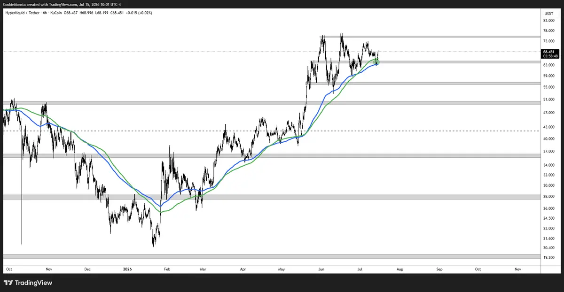Click the '73.000' price axis label
The height and width of the screenshot is (292, 564).
click(549, 41)
